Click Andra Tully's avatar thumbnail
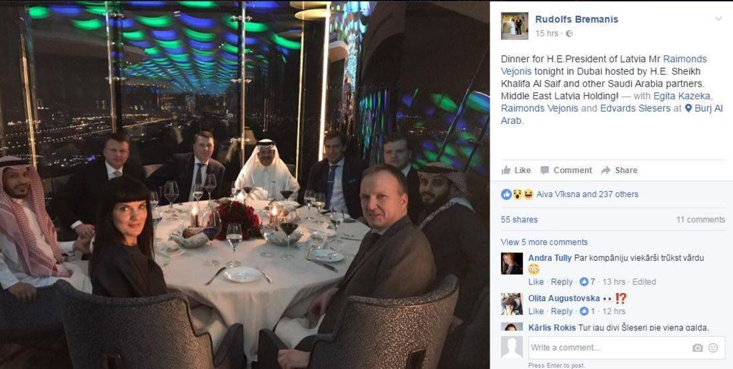 (512, 264)
